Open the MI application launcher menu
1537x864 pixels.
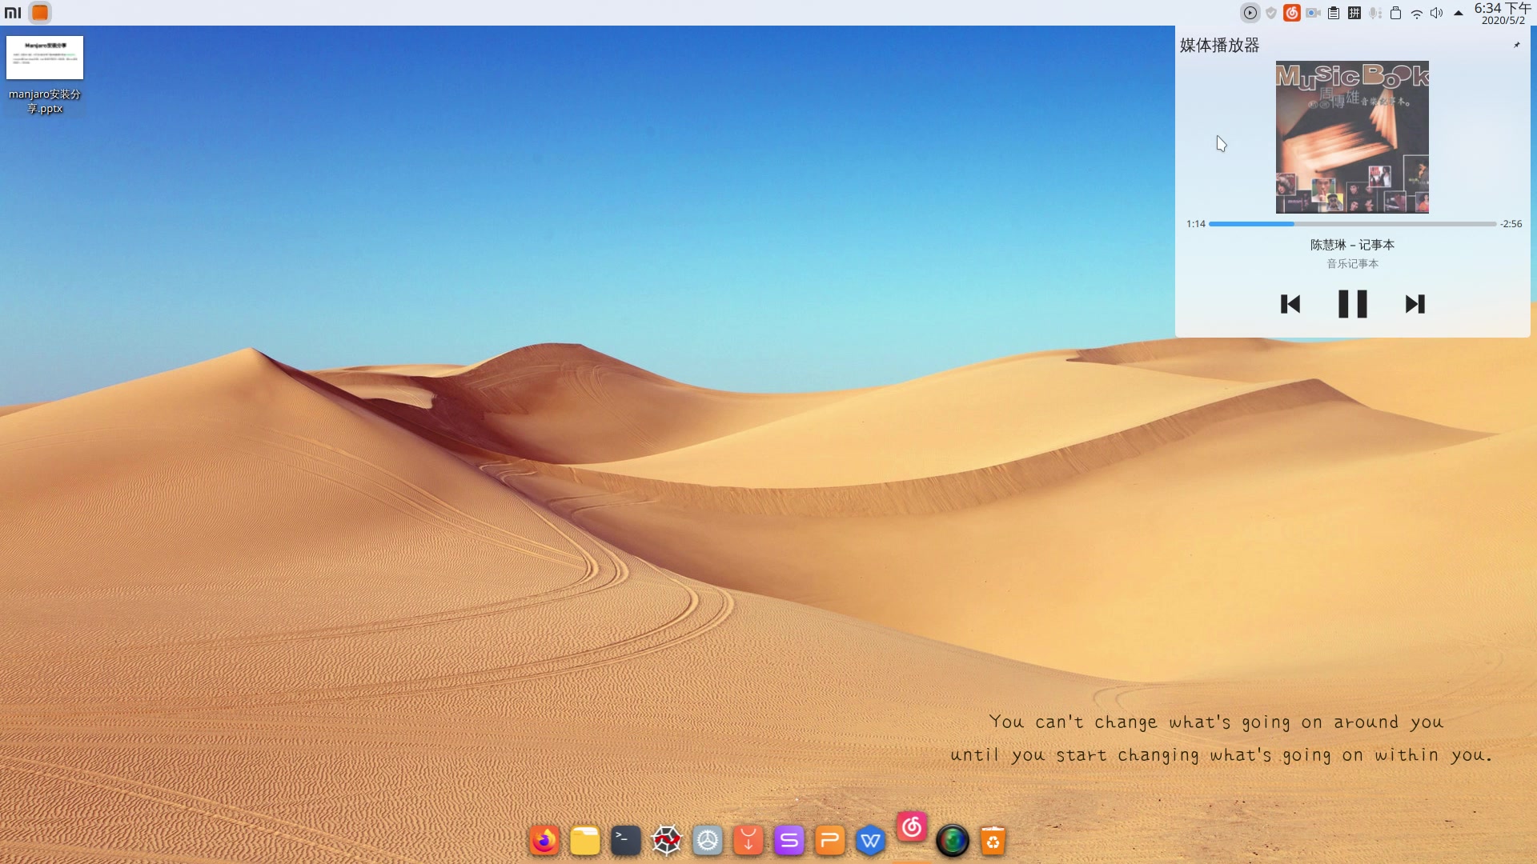[x=13, y=13]
